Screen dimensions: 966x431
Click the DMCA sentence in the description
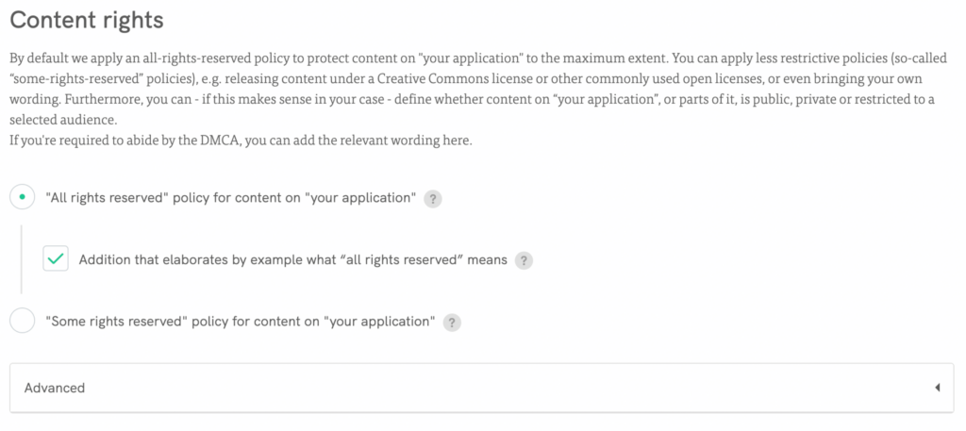pyautogui.click(x=241, y=141)
